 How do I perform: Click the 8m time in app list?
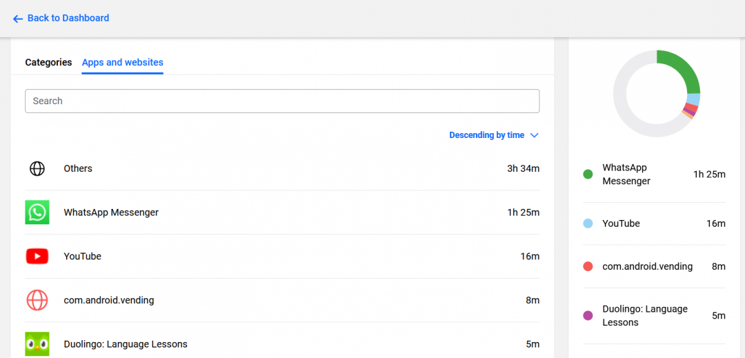coord(533,300)
